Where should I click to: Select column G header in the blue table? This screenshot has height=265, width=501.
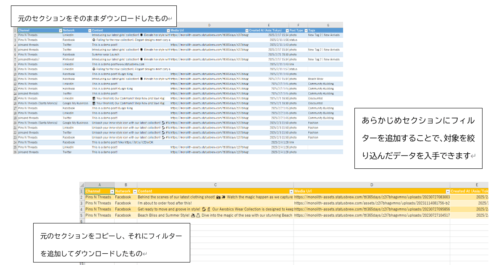coord(328,25)
